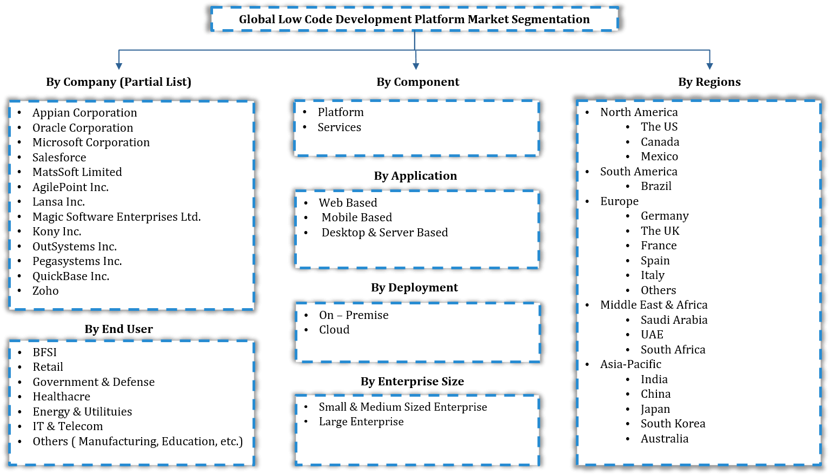The height and width of the screenshot is (476, 830).
Task: Click 'Platform' in the component box
Action: (x=341, y=112)
